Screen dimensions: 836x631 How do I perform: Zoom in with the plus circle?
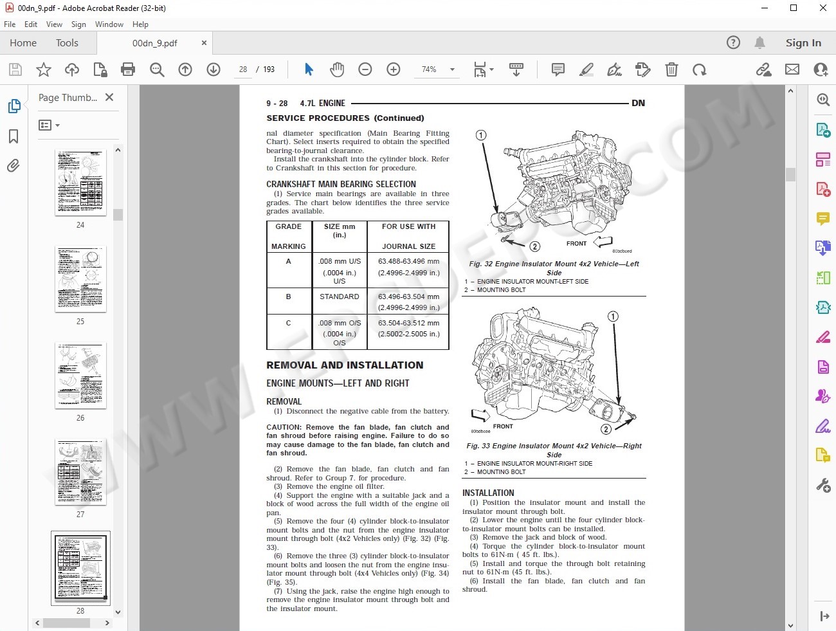coord(394,69)
